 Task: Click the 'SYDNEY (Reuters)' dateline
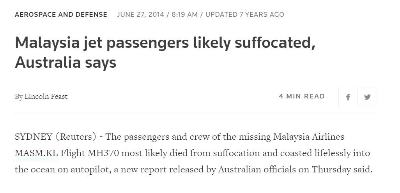55,137
